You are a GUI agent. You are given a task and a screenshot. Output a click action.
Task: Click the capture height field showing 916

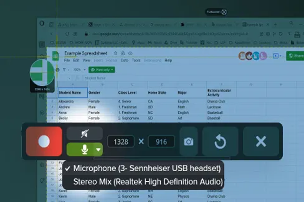pos(161,142)
